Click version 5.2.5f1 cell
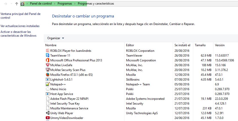This screenshot has height=121, width=238. [x=219, y=113]
